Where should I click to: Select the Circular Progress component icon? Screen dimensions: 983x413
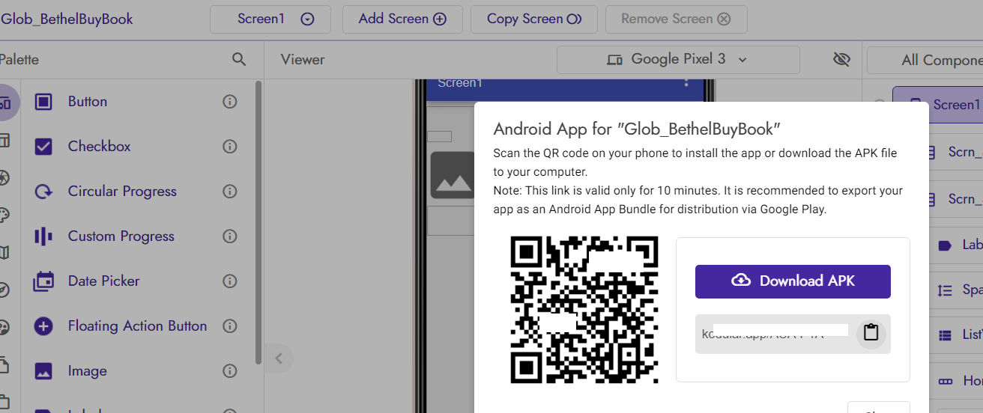pyautogui.click(x=43, y=192)
